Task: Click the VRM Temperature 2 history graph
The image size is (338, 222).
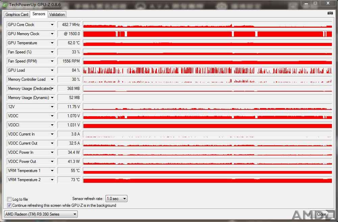Action: point(208,180)
